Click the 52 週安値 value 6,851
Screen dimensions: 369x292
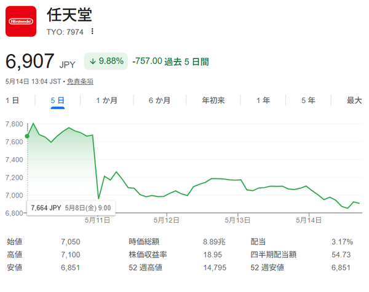pyautogui.click(x=341, y=267)
